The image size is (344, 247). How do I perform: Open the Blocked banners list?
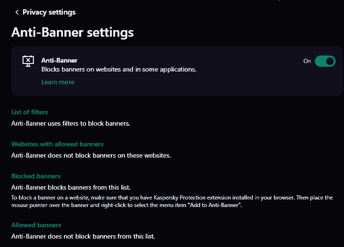pyautogui.click(x=36, y=176)
